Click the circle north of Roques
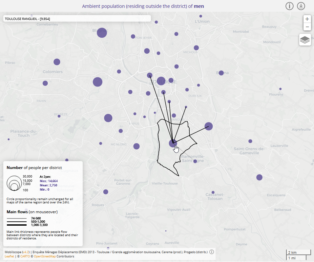Viewport: 314px width, 262px height. (106, 192)
